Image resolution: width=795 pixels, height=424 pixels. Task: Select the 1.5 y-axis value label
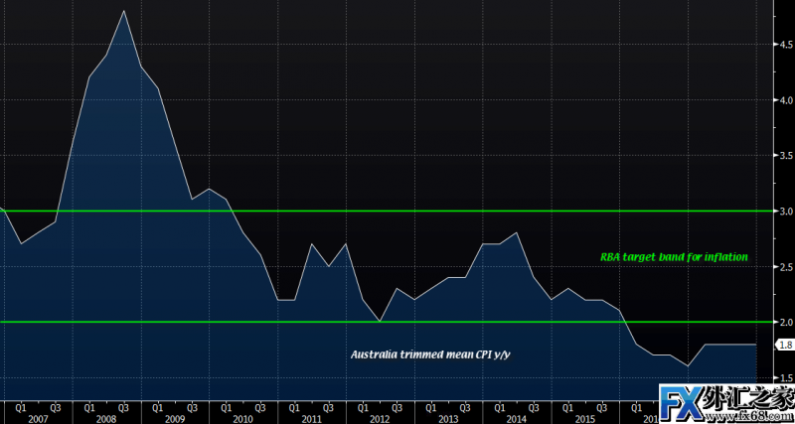click(x=784, y=378)
